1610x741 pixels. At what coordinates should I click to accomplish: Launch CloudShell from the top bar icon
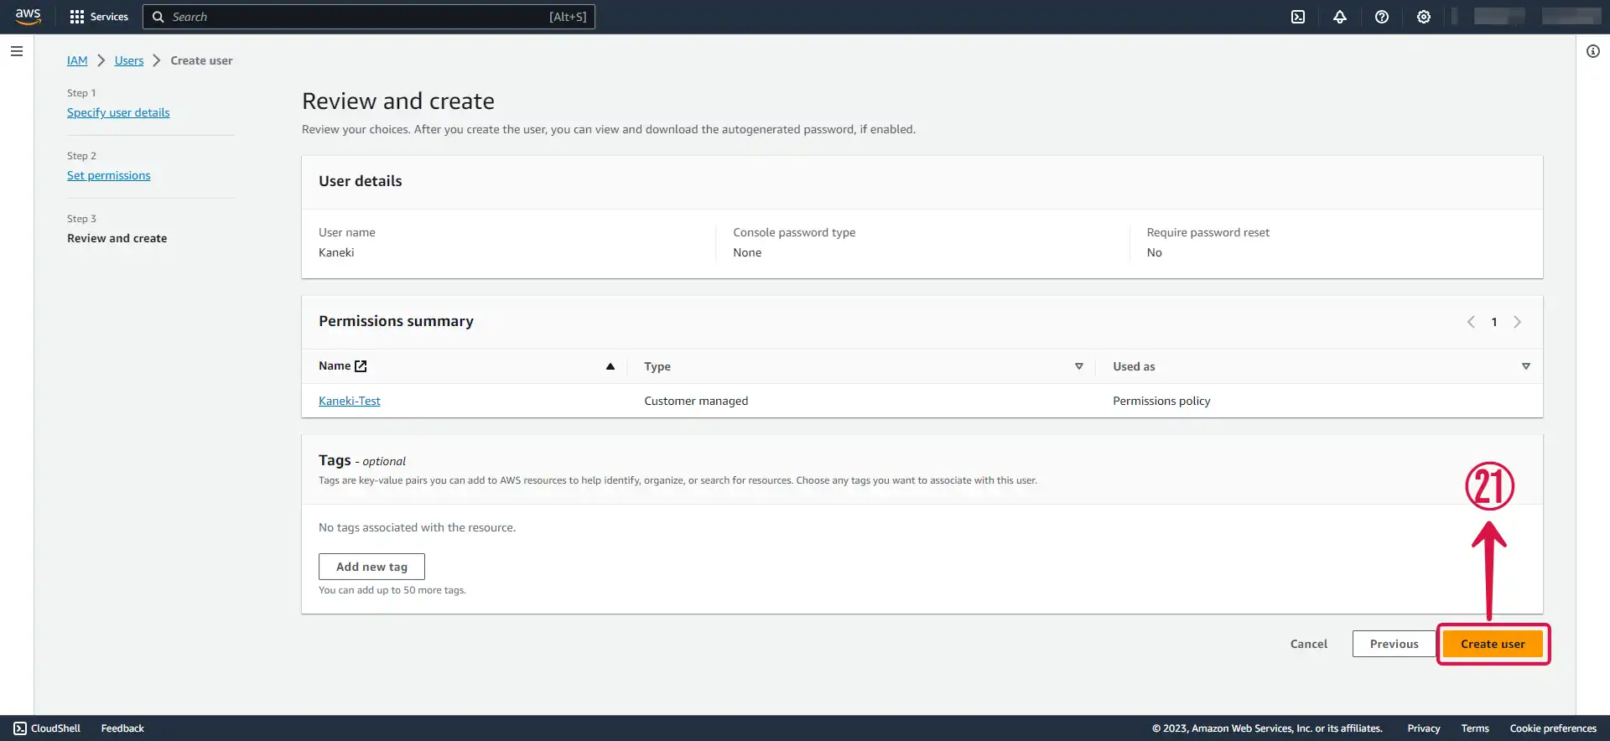(1298, 17)
